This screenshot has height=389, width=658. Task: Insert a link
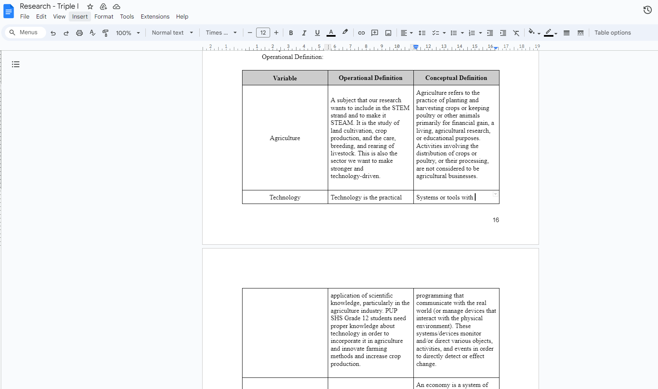[362, 33]
